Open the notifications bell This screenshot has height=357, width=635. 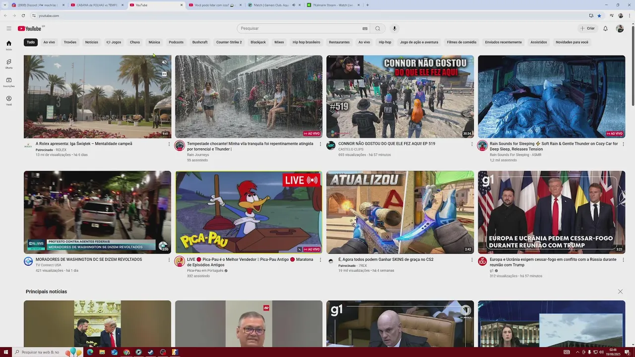click(605, 28)
